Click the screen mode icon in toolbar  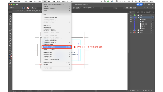pyautogui.click(x=10, y=63)
